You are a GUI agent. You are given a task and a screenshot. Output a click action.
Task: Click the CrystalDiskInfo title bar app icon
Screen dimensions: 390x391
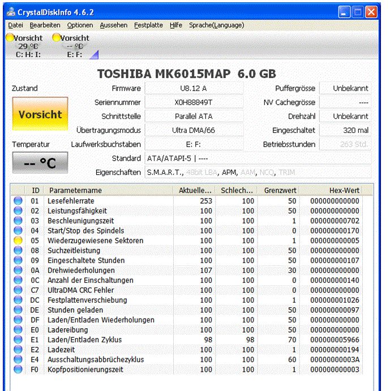(x=10, y=11)
